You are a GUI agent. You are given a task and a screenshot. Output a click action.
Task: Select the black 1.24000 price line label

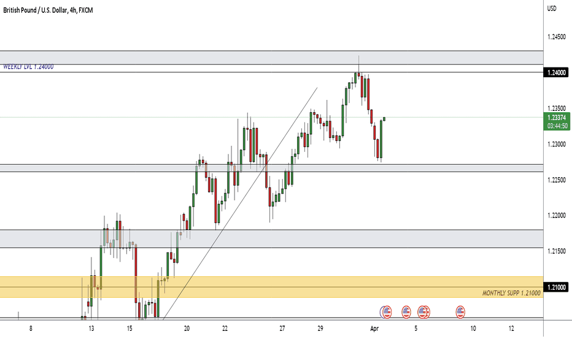click(557, 72)
